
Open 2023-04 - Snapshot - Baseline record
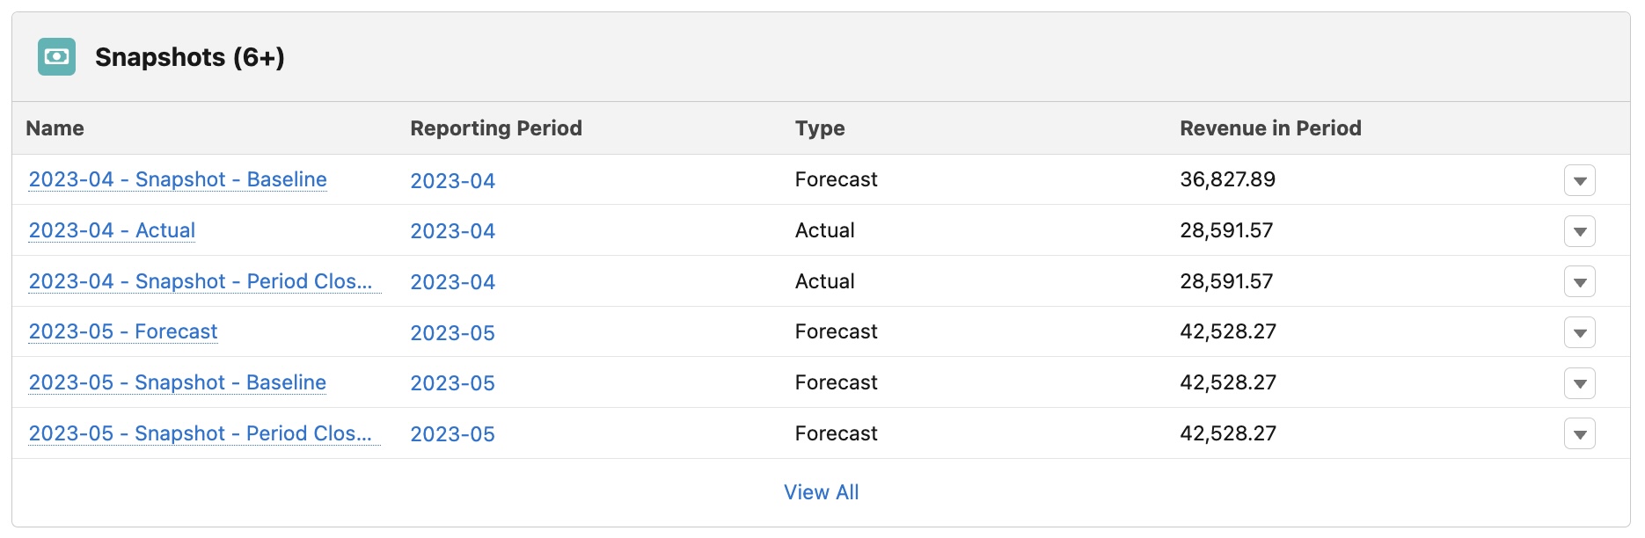tap(178, 179)
